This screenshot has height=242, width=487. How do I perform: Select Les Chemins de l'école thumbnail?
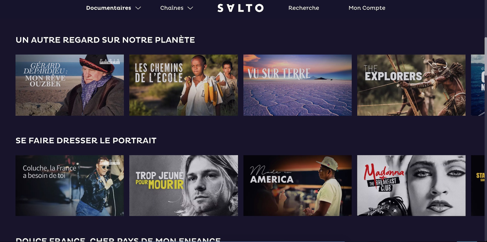click(x=184, y=85)
